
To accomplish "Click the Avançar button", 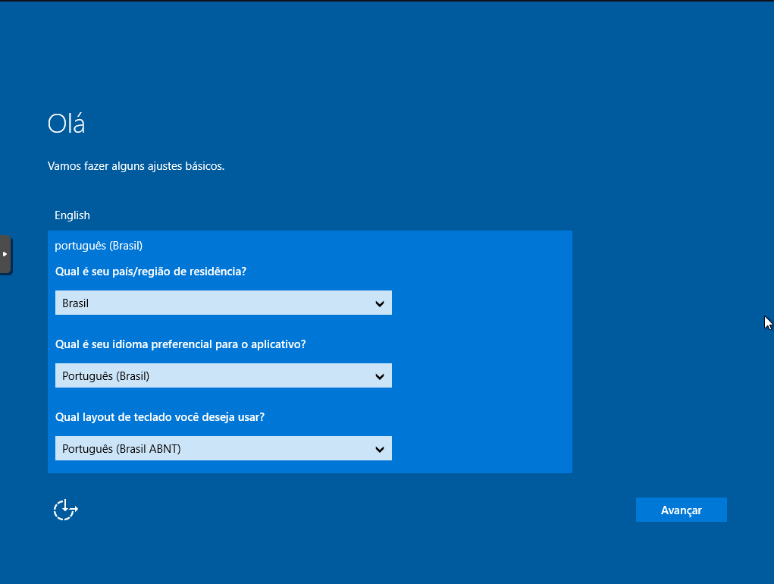I will (x=682, y=510).
